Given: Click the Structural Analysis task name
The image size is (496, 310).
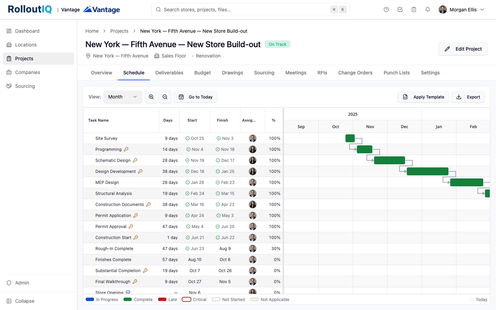Looking at the screenshot, I should click(114, 193).
